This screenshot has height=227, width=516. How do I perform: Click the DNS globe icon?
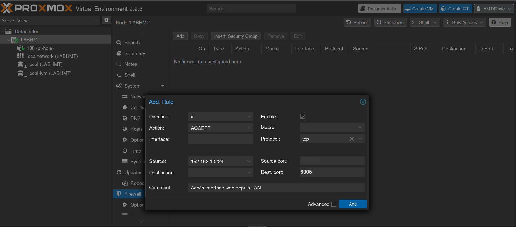pyautogui.click(x=125, y=118)
